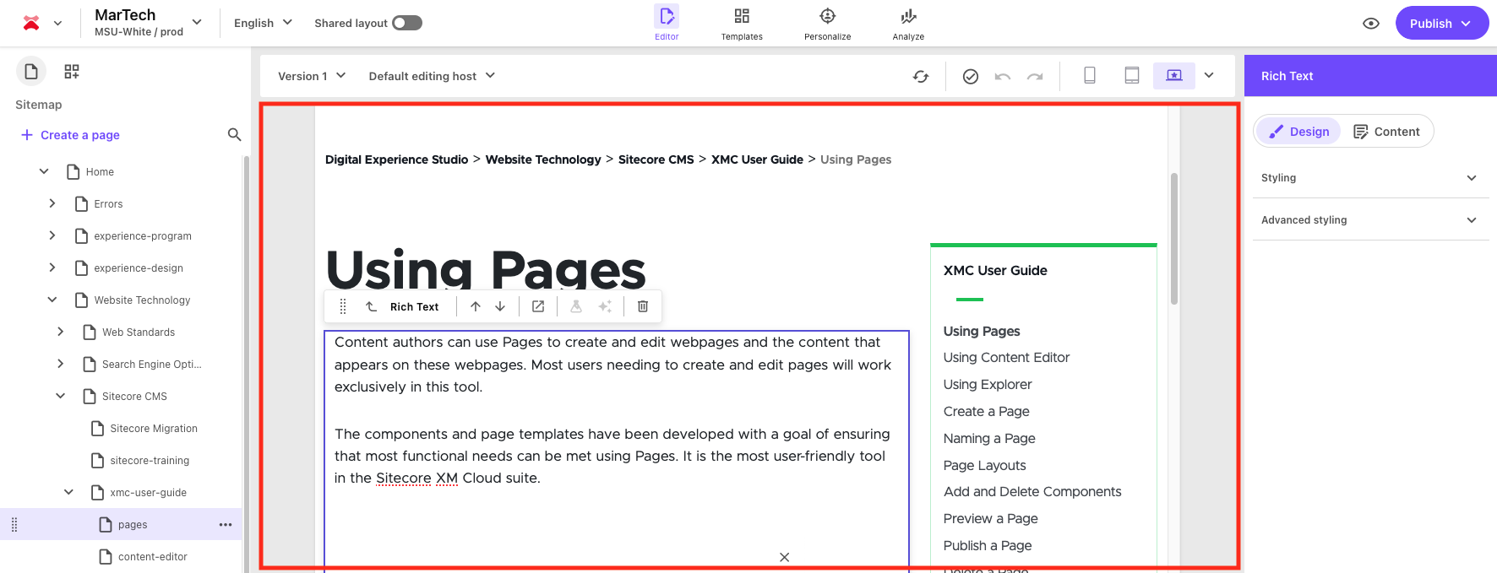Click Website Technology breadcrumb link
Viewport: 1497px width, 573px height.
coord(543,159)
